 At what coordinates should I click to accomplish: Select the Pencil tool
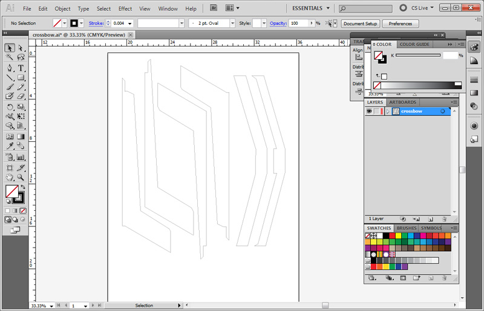tap(21, 86)
